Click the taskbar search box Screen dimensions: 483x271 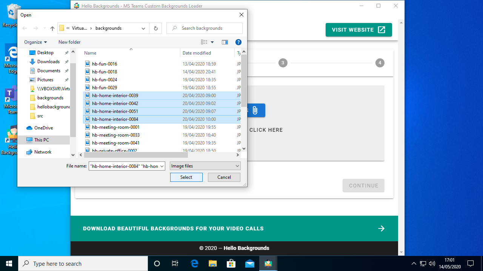(x=83, y=263)
